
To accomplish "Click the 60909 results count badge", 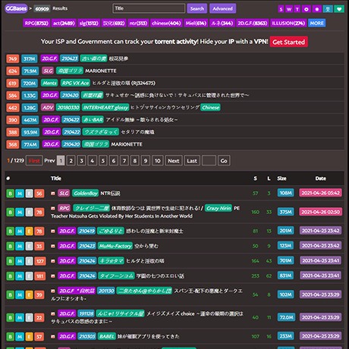I will click(42, 8).
